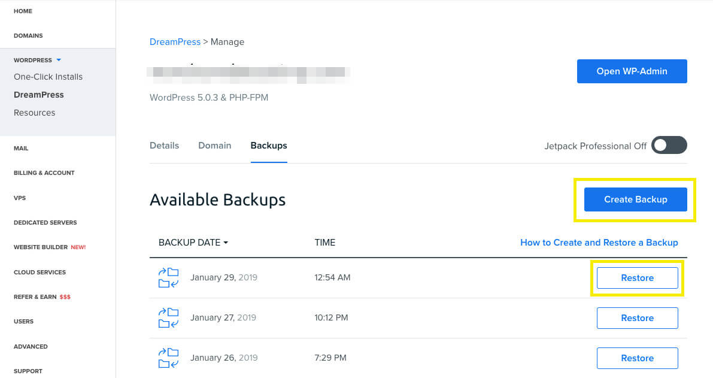Sort by Backup Date dropdown arrow
The image size is (713, 378).
click(226, 243)
